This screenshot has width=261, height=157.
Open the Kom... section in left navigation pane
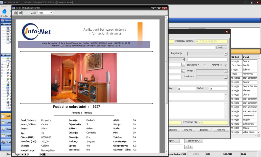point(6,129)
